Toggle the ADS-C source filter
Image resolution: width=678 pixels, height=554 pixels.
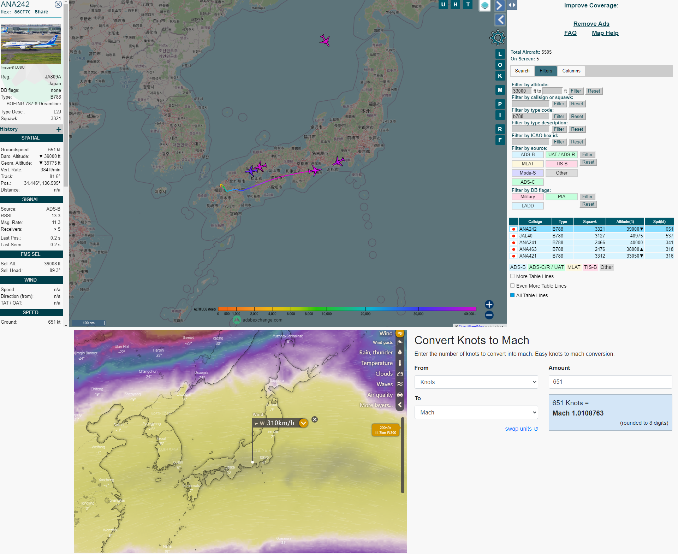coord(528,182)
